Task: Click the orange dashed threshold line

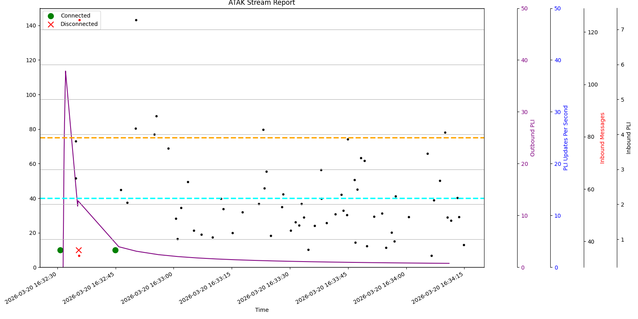Action: 279,138
